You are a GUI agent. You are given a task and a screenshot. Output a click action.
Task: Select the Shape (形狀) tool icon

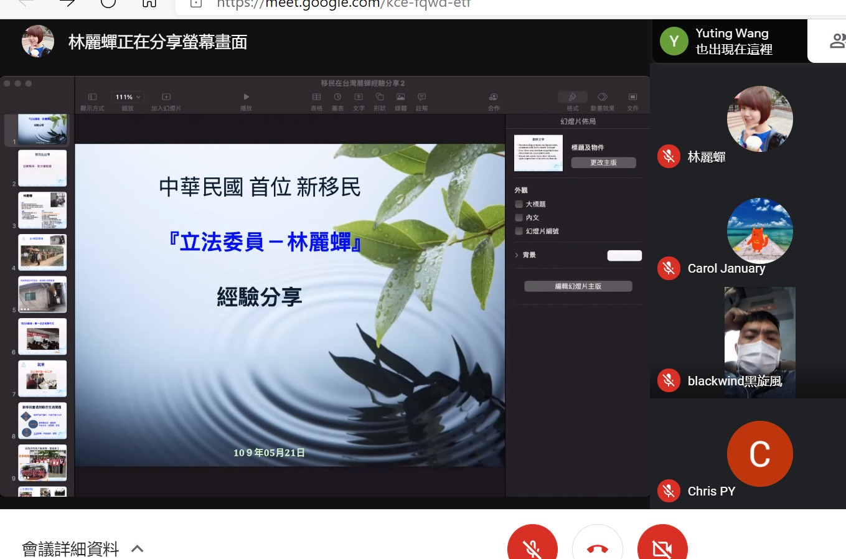(x=379, y=97)
